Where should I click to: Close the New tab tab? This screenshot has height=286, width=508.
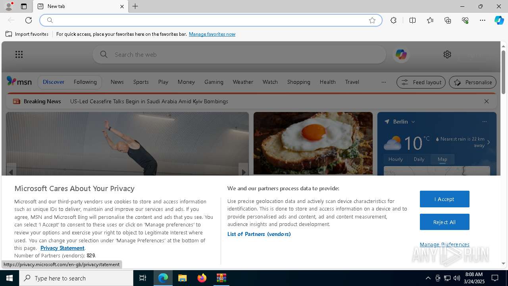[122, 6]
